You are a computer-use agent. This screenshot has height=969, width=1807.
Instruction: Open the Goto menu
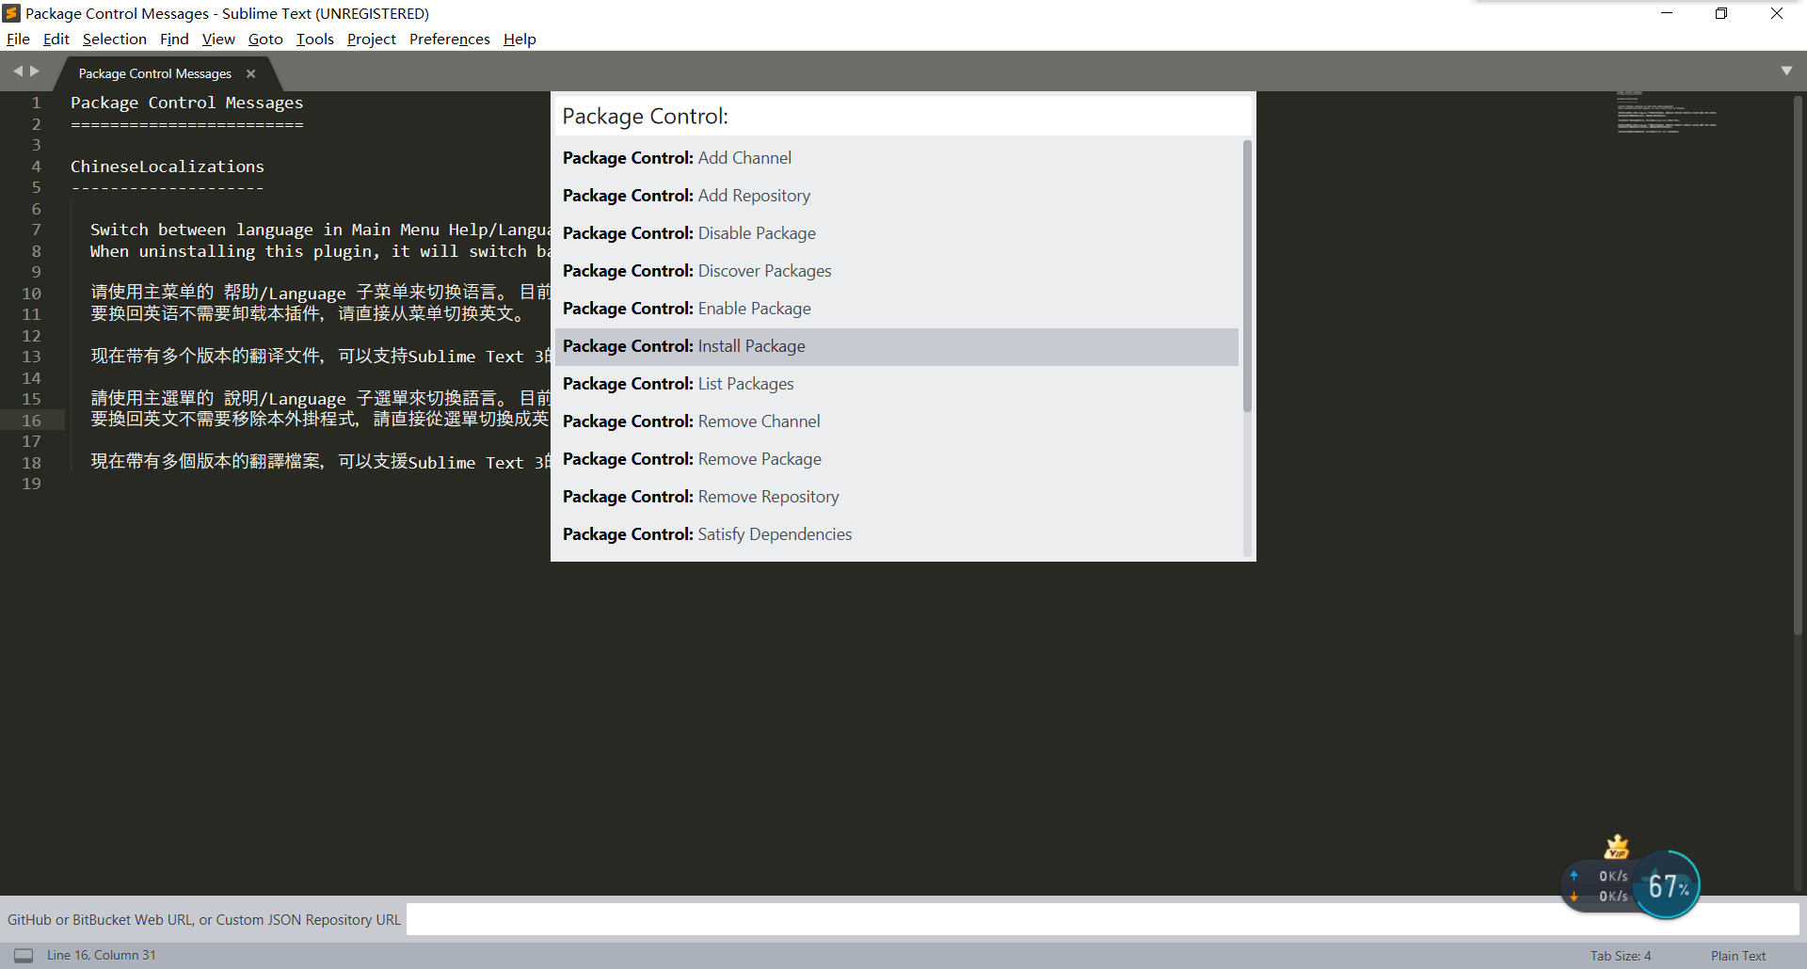(265, 39)
